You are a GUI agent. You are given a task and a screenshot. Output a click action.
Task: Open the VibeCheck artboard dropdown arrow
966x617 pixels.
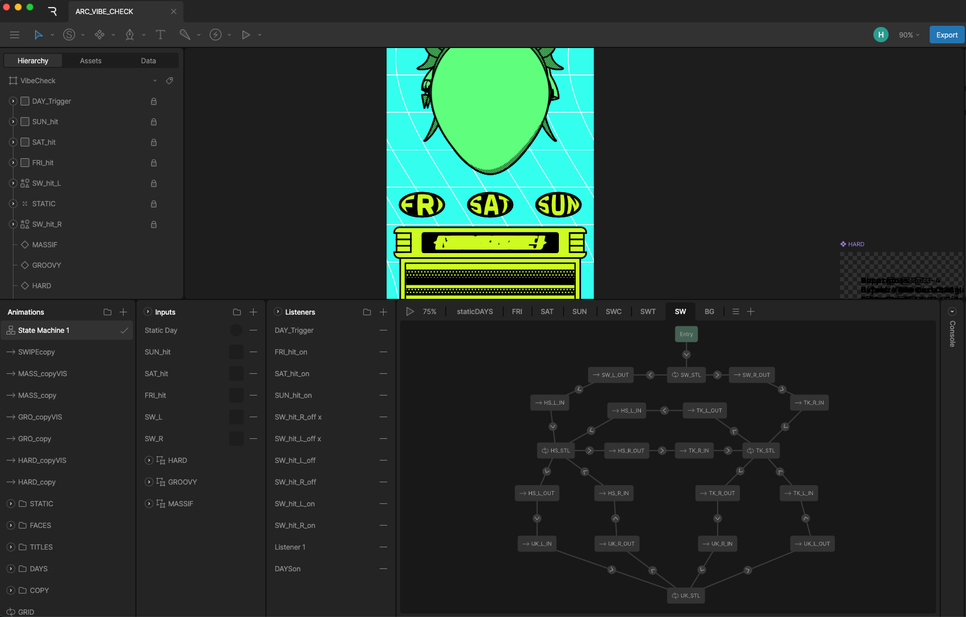click(x=155, y=81)
